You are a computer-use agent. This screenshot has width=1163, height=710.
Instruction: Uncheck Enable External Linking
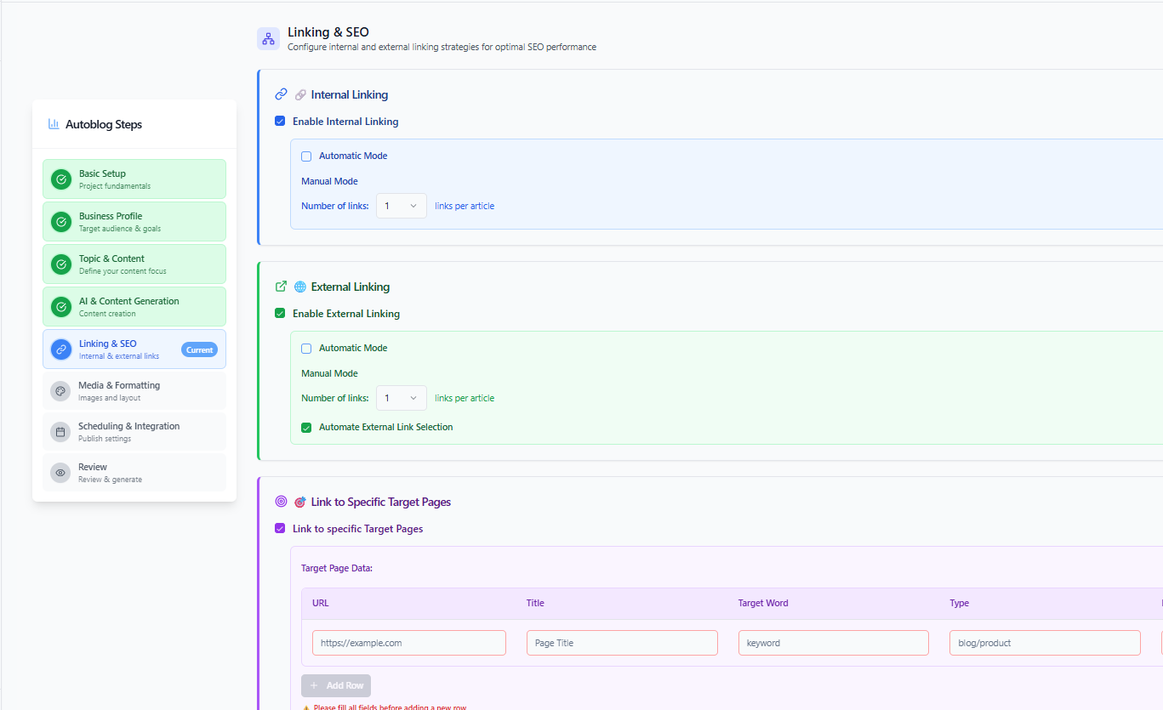(280, 314)
